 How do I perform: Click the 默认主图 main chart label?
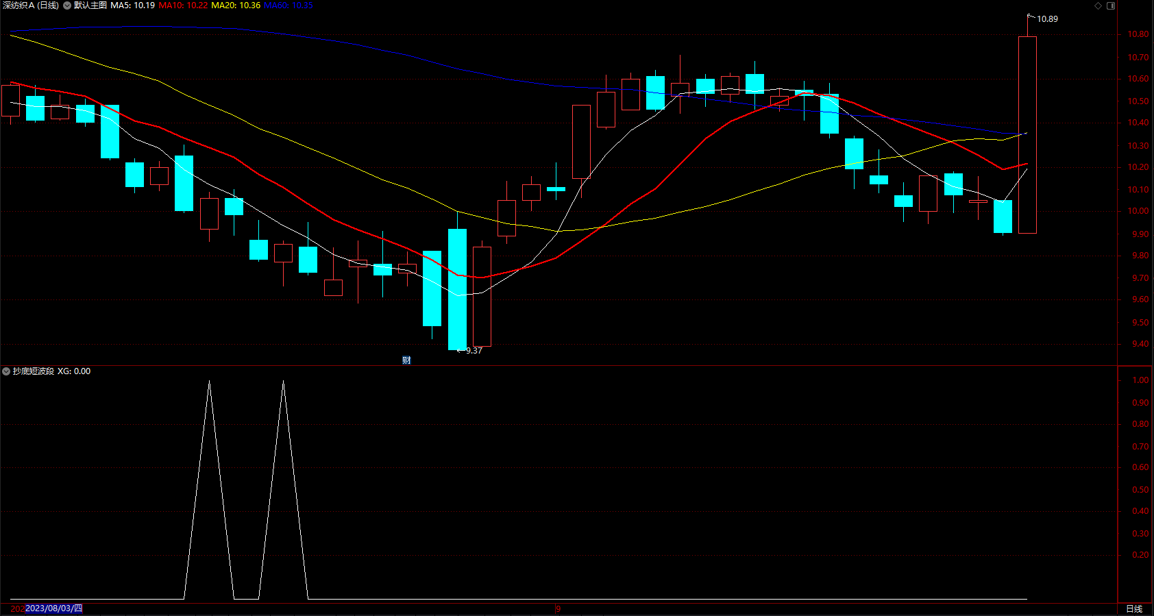[90, 5]
